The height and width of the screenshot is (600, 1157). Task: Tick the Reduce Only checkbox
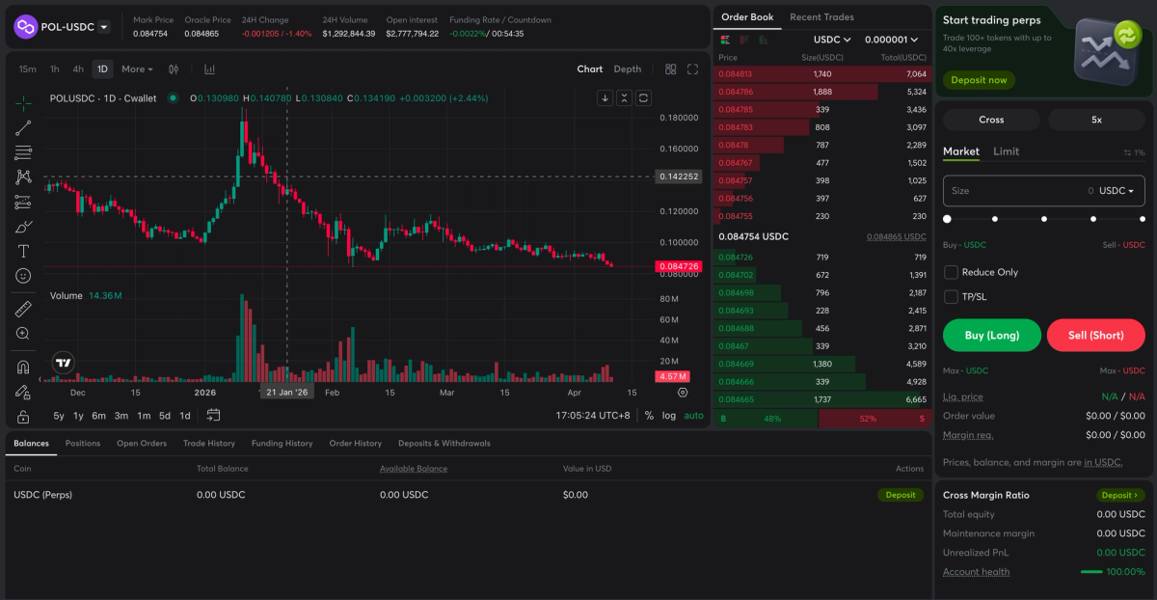(951, 272)
